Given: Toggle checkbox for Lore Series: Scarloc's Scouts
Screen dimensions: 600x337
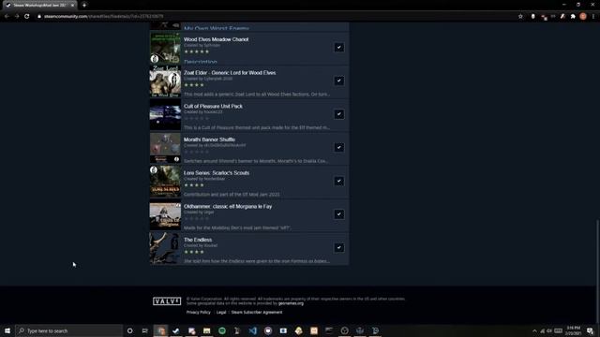Looking at the screenshot, I should tap(339, 181).
